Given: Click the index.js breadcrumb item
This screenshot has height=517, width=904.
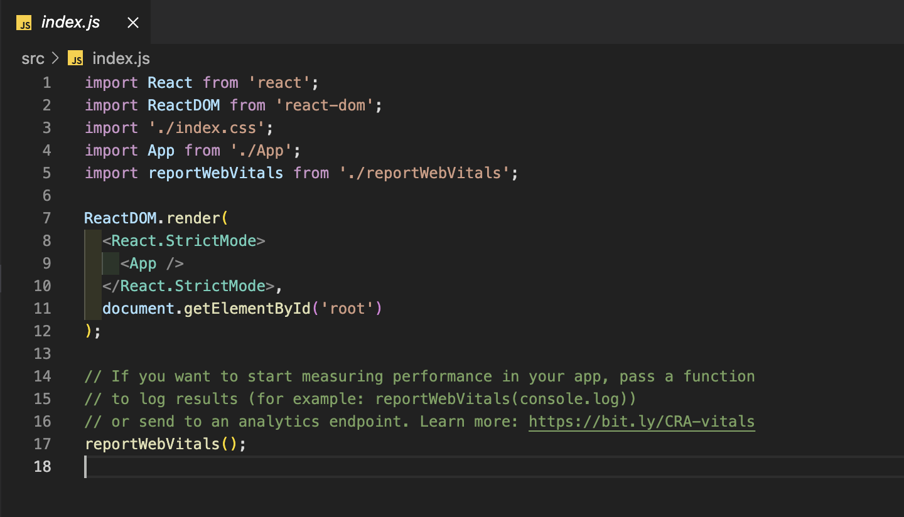Looking at the screenshot, I should (121, 59).
